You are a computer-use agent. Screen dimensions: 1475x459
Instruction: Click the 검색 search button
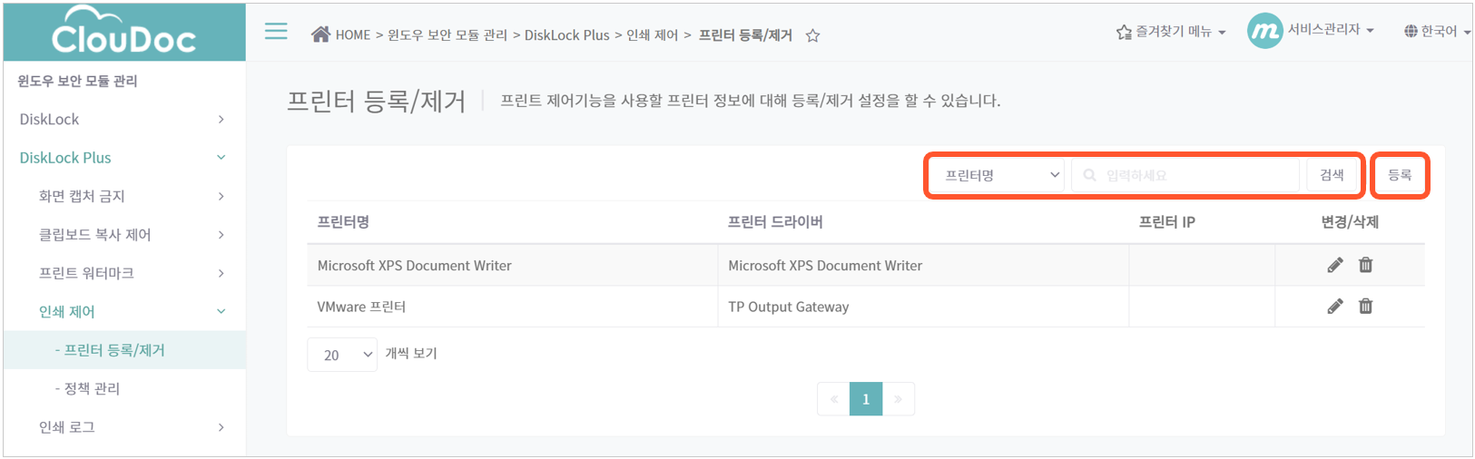(x=1332, y=175)
